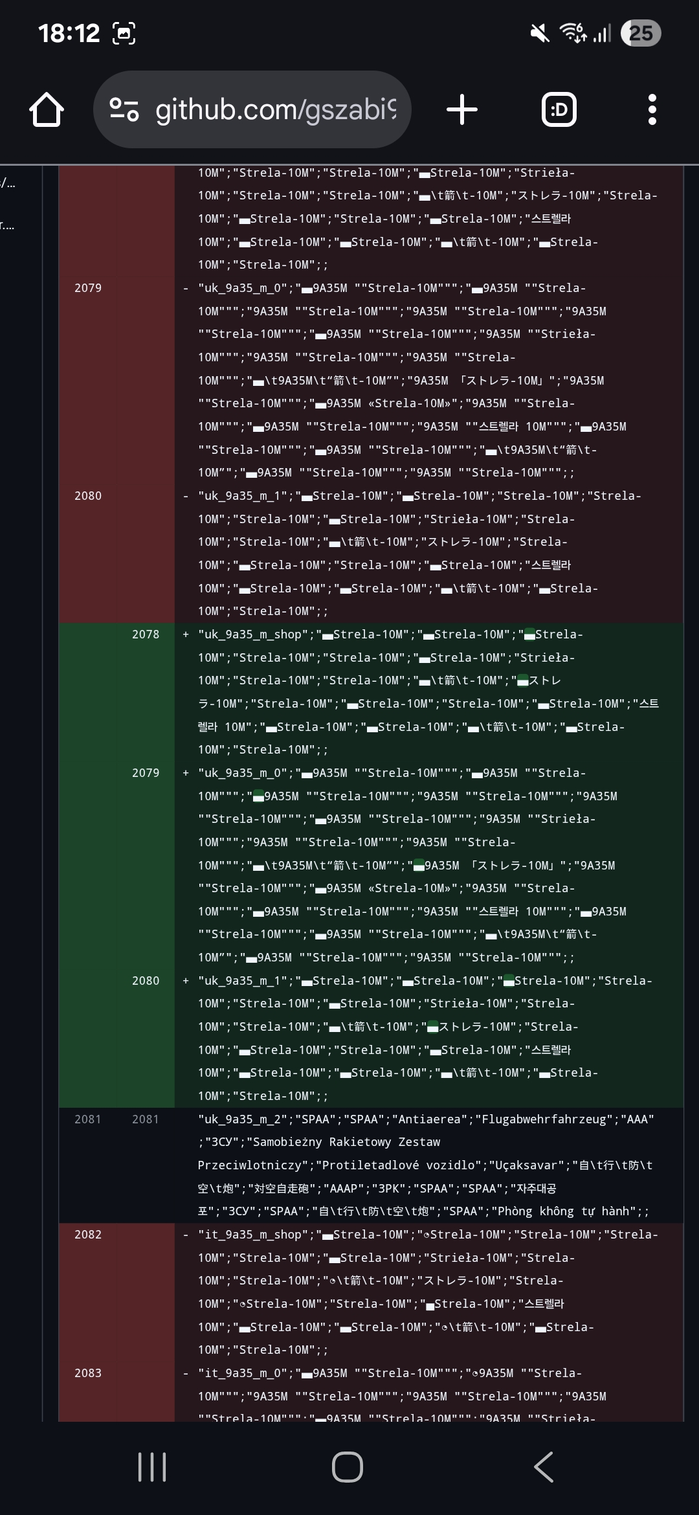Select deleted line number 2082
Viewport: 699px width, 1515px height.
88,1235
